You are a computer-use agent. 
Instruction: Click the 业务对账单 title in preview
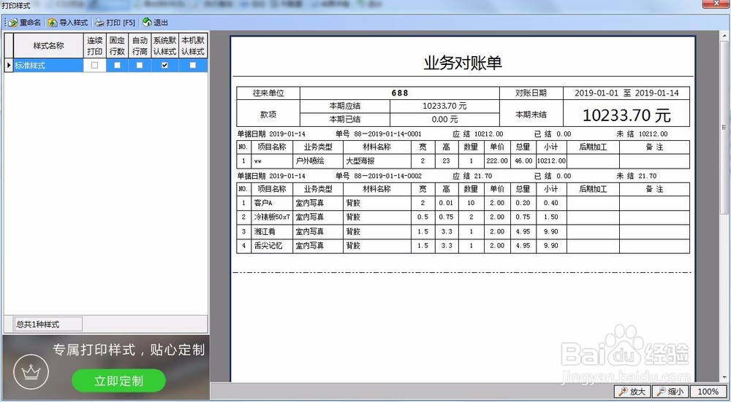(x=463, y=62)
